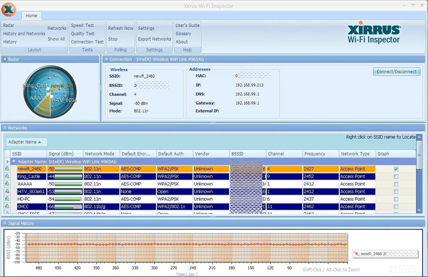Click the Xirrus application orb logo
Viewport: 428px width, 277px height.
tap(8, 9)
